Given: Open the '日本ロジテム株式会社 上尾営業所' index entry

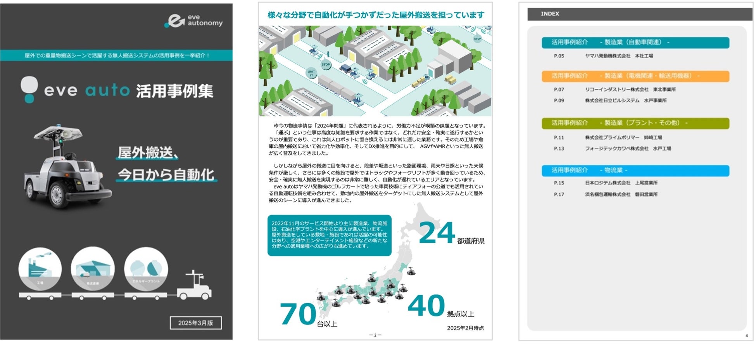Looking at the screenshot, I should (621, 183).
